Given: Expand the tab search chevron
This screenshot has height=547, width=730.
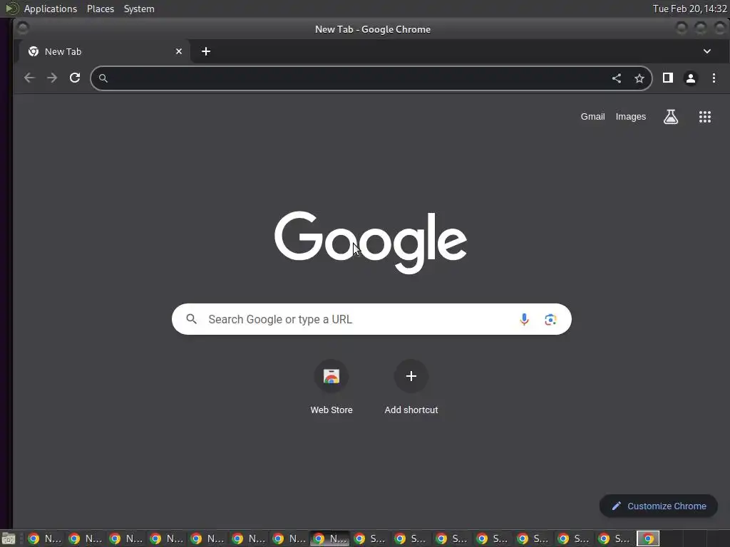Looking at the screenshot, I should point(706,51).
